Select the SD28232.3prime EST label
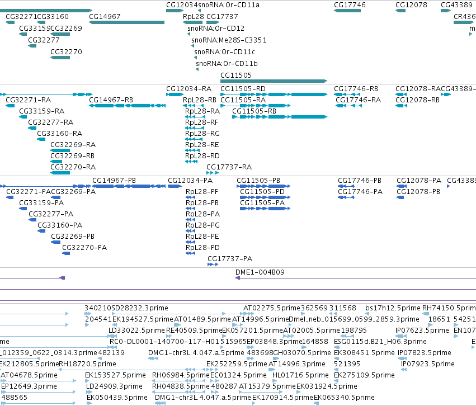 pos(140,308)
